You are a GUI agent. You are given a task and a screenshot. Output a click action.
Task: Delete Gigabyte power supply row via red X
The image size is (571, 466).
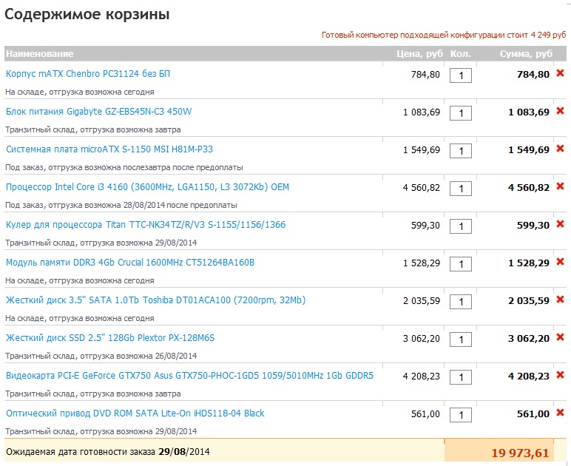[560, 111]
